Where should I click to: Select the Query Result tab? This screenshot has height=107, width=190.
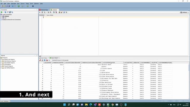pos(54,58)
